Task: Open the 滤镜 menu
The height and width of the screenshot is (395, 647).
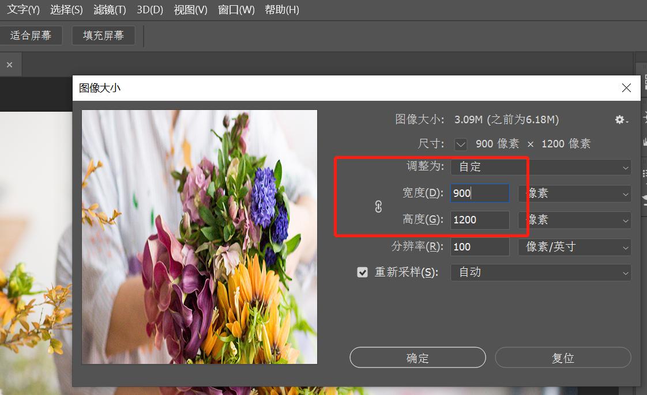Action: (x=109, y=9)
